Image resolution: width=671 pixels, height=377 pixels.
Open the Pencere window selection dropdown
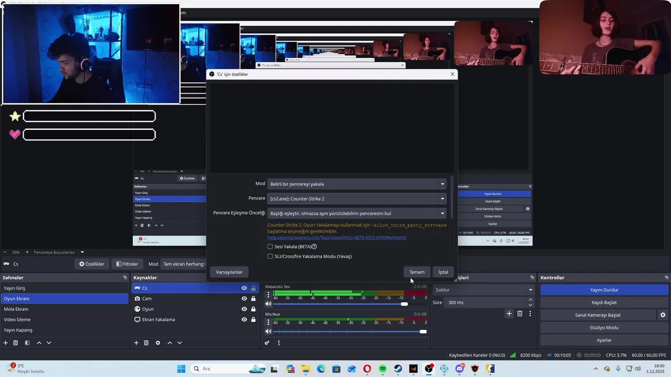[357, 198]
